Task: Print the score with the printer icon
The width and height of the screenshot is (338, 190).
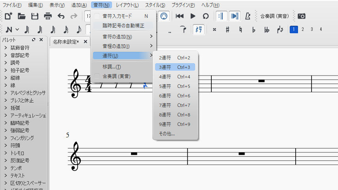Action: pos(48,16)
